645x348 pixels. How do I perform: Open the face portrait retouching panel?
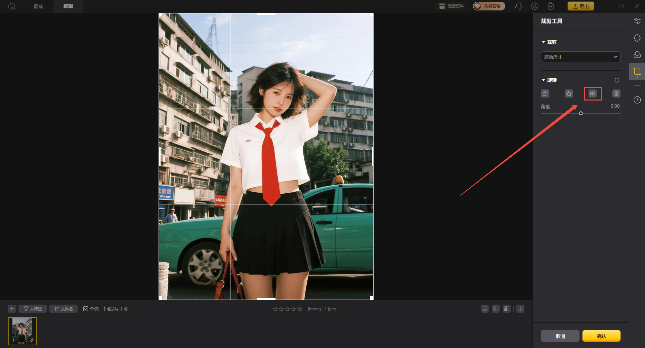[637, 38]
